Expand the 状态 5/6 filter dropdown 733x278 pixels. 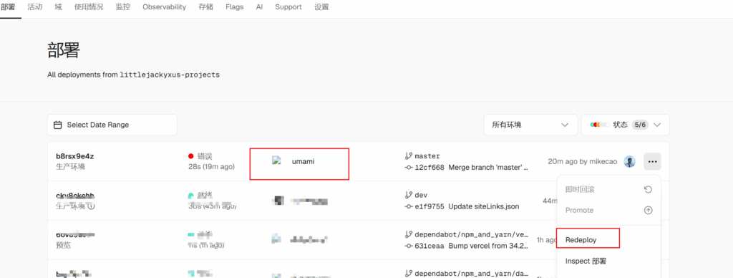(626, 125)
